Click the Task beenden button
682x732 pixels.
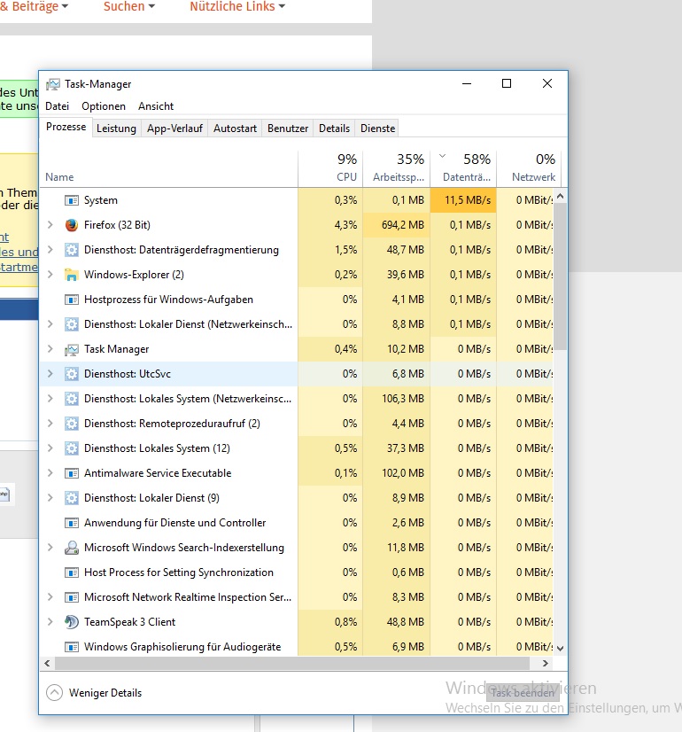(523, 693)
